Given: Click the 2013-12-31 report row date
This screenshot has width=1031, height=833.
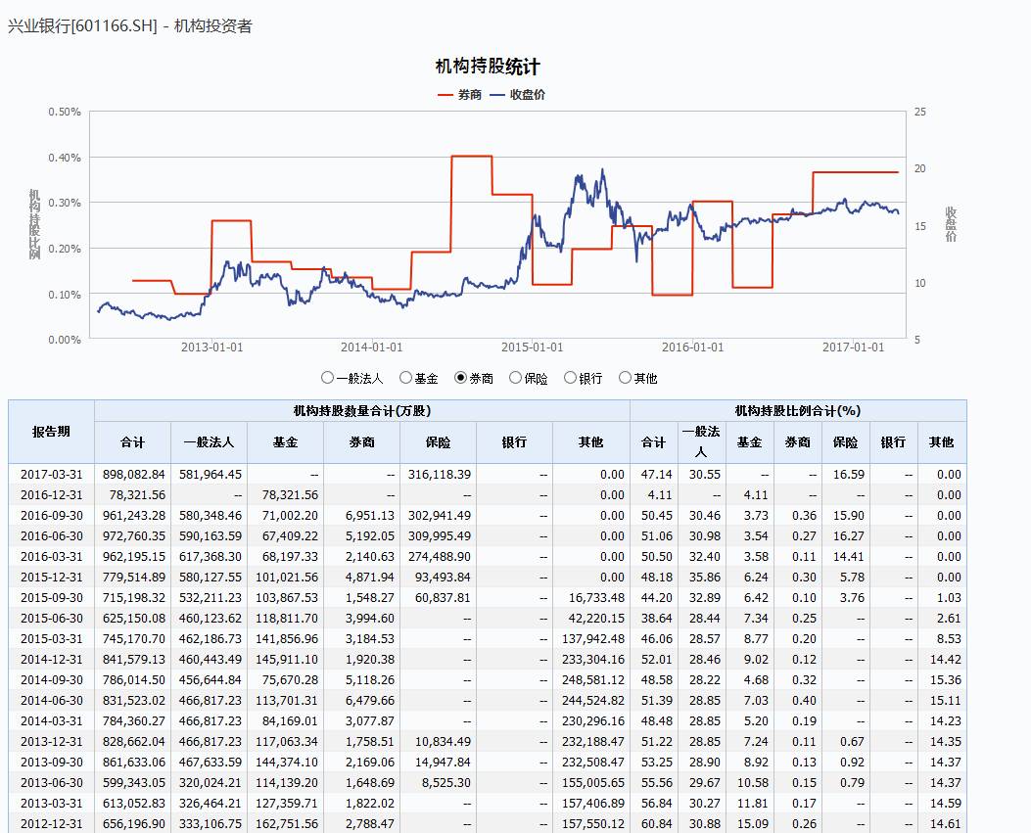Looking at the screenshot, I should point(51,741).
